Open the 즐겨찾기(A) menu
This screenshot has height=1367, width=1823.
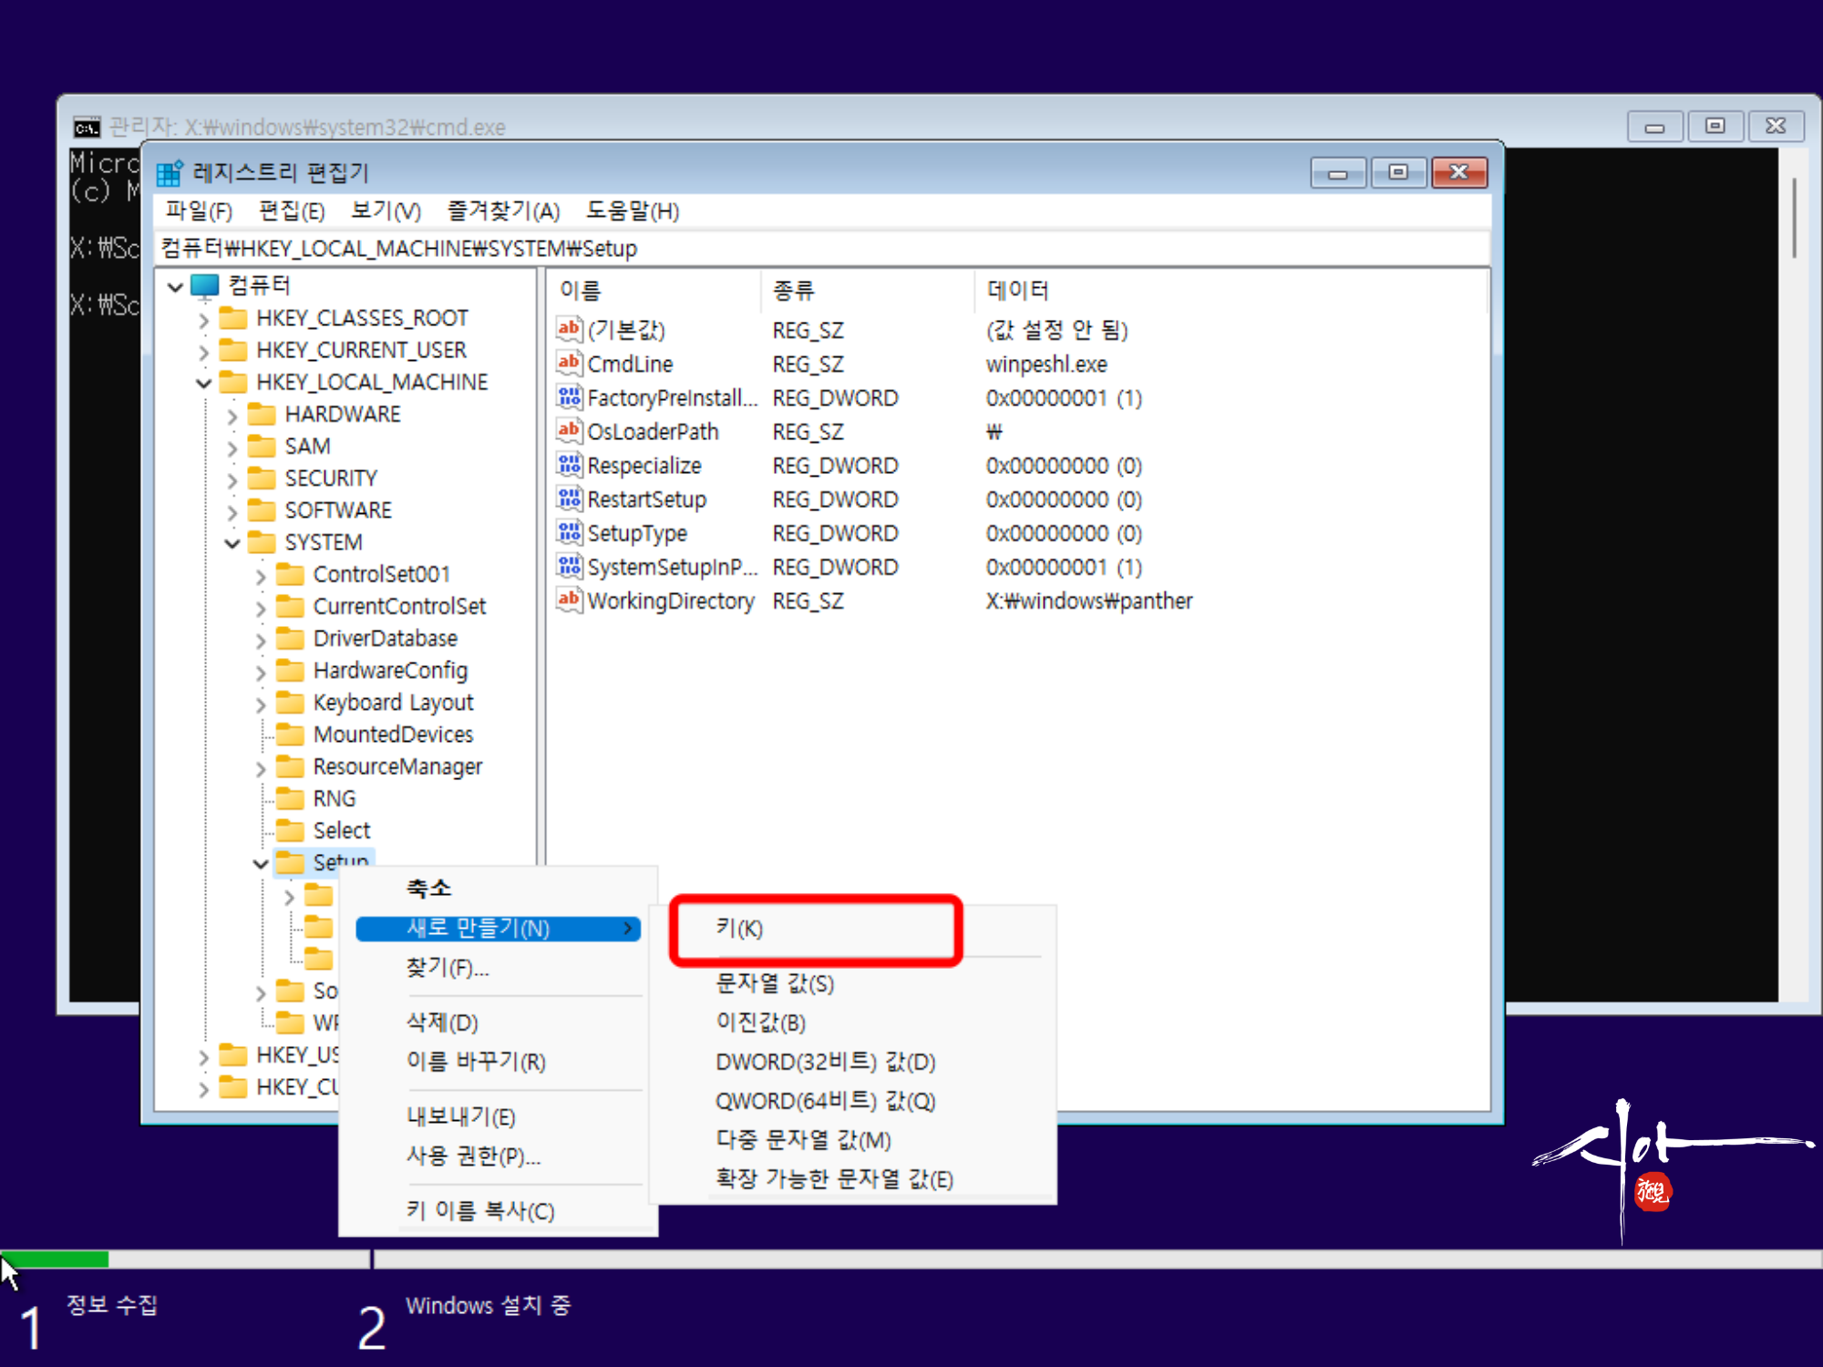coord(503,211)
